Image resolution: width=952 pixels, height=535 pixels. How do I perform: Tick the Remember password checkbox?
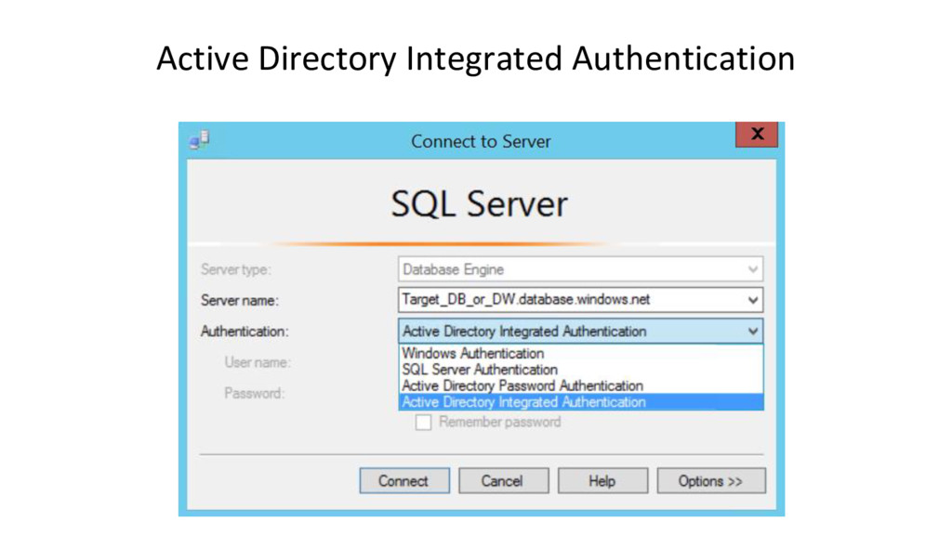tap(423, 423)
